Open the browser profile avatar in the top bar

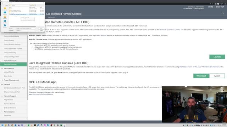(x=218, y=4)
